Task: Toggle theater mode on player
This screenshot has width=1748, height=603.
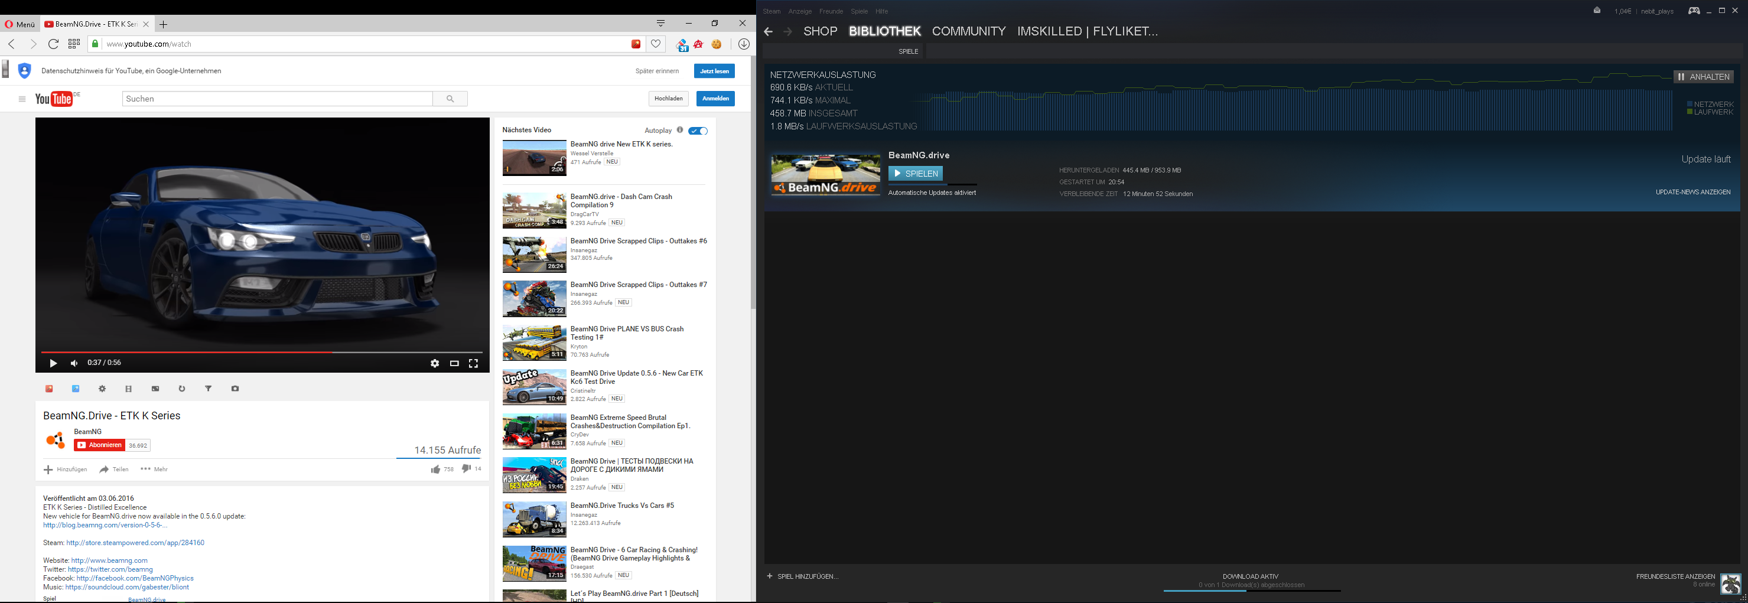Action: 454,363
